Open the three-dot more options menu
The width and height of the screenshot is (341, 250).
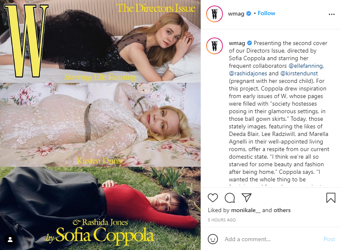pyautogui.click(x=331, y=14)
